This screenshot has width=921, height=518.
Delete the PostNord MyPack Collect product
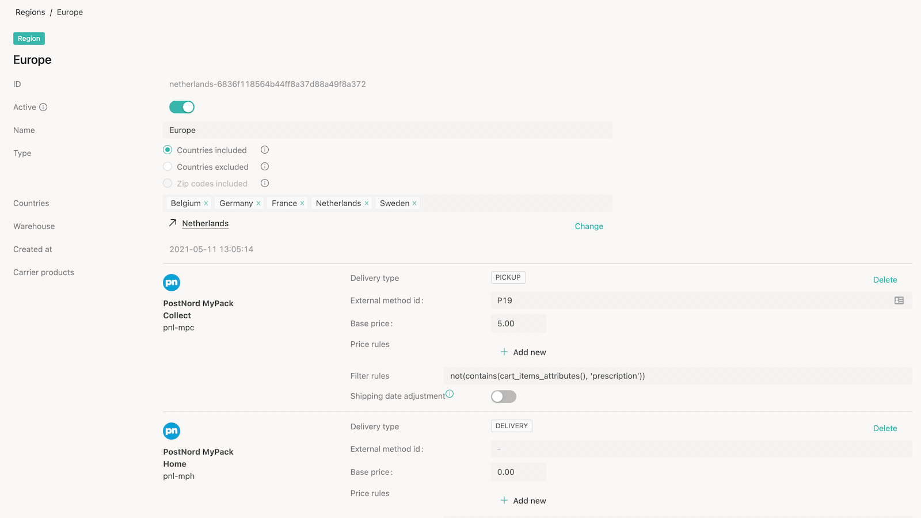point(885,280)
